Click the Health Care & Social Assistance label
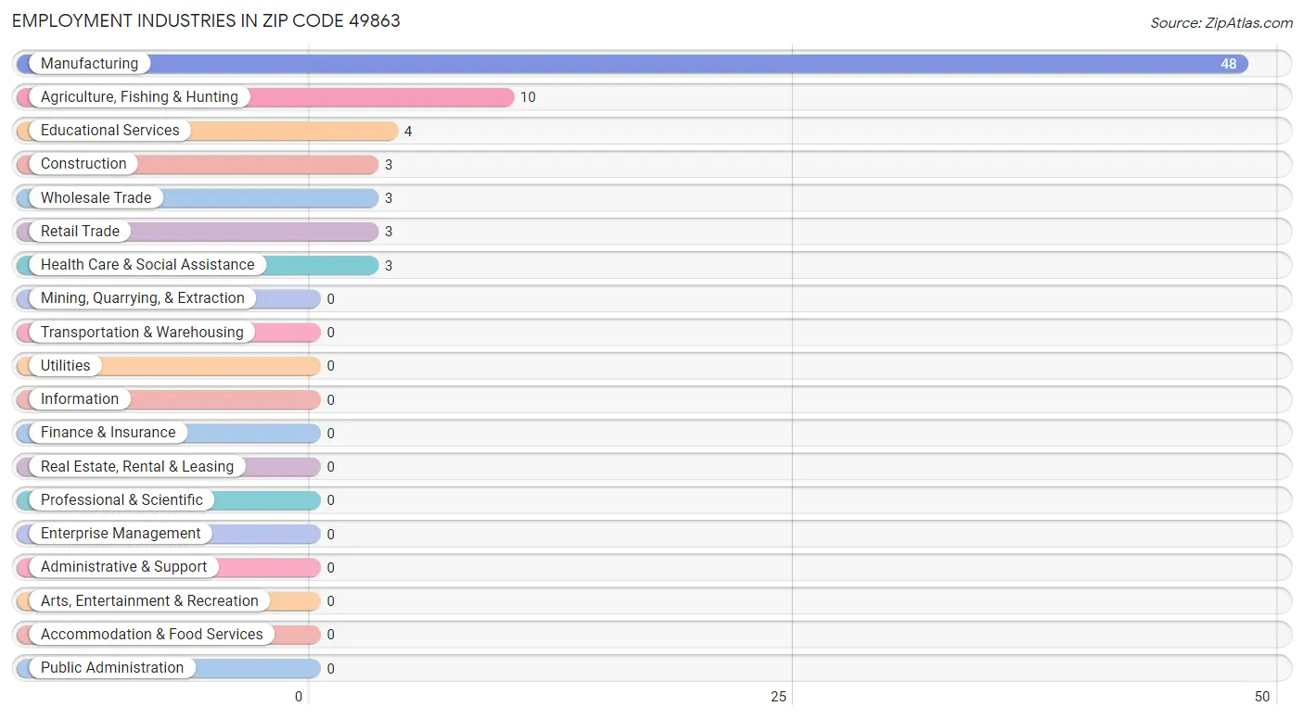This screenshot has width=1304, height=719. click(147, 264)
